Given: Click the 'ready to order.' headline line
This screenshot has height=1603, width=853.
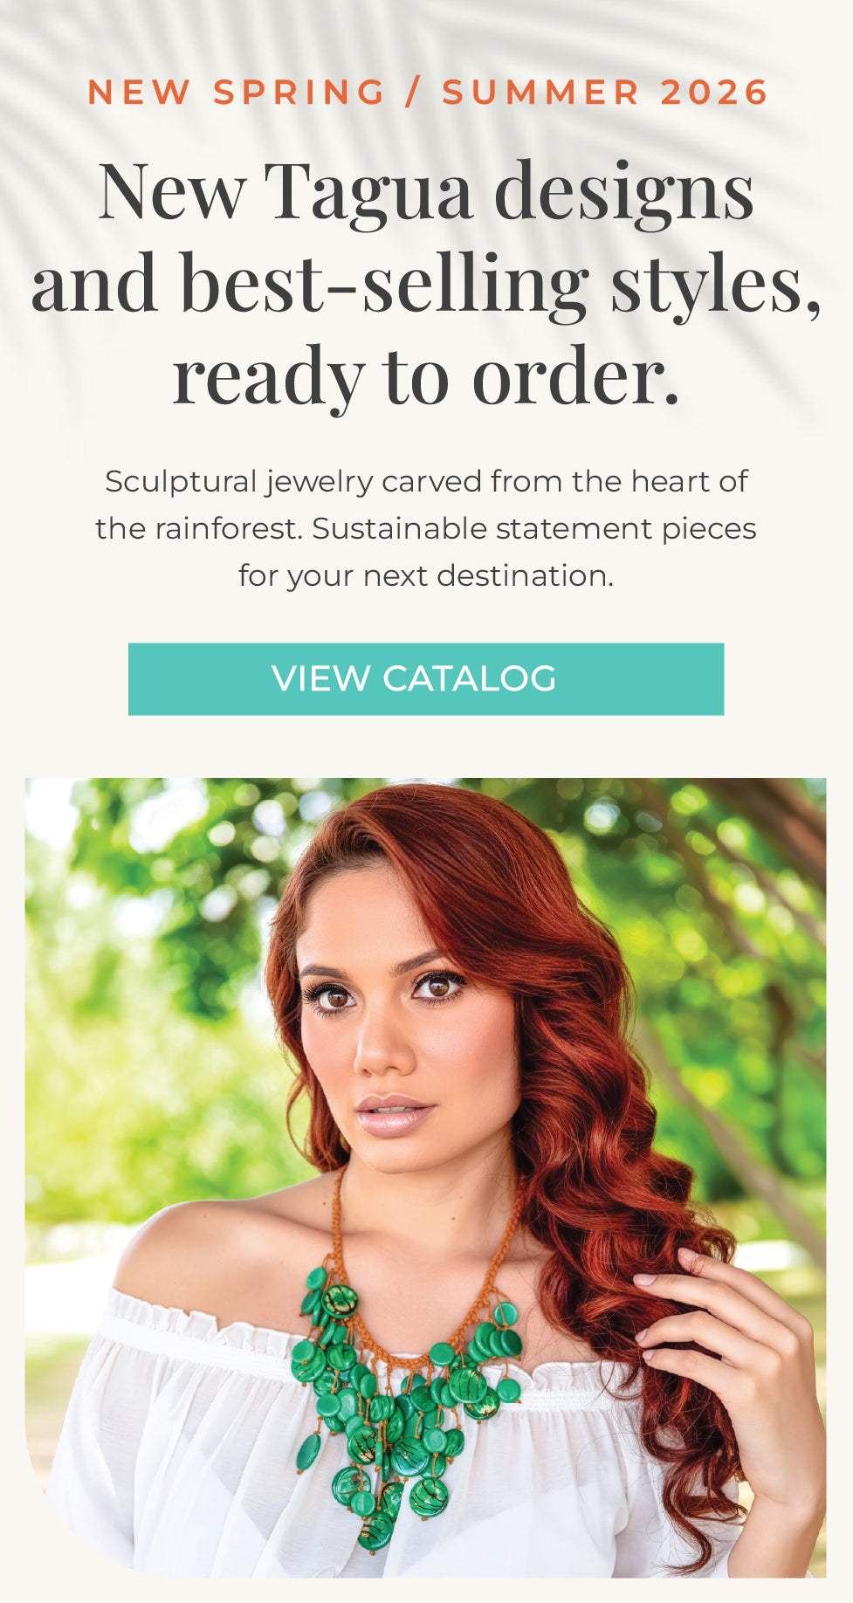Looking at the screenshot, I should click(x=426, y=377).
